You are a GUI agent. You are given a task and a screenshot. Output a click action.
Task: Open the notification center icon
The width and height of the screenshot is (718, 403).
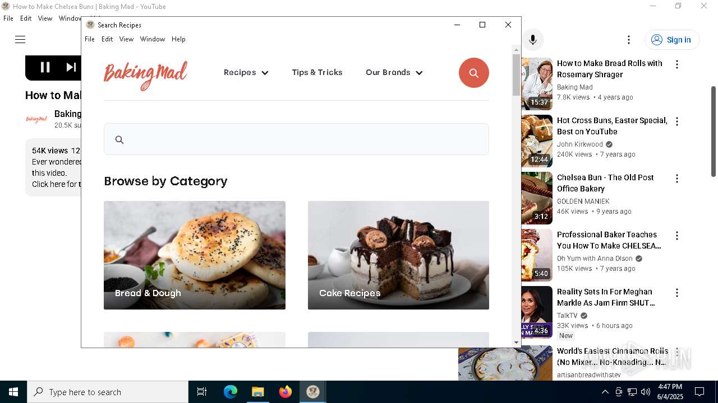coord(699,392)
